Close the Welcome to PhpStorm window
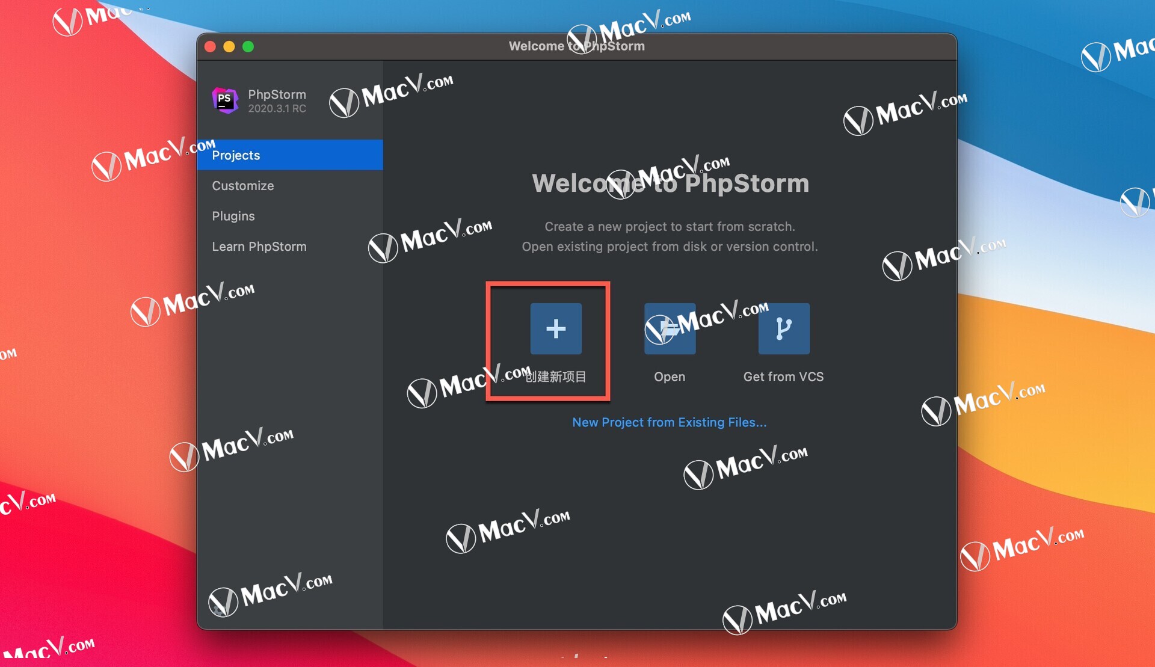The height and width of the screenshot is (667, 1155). [210, 46]
